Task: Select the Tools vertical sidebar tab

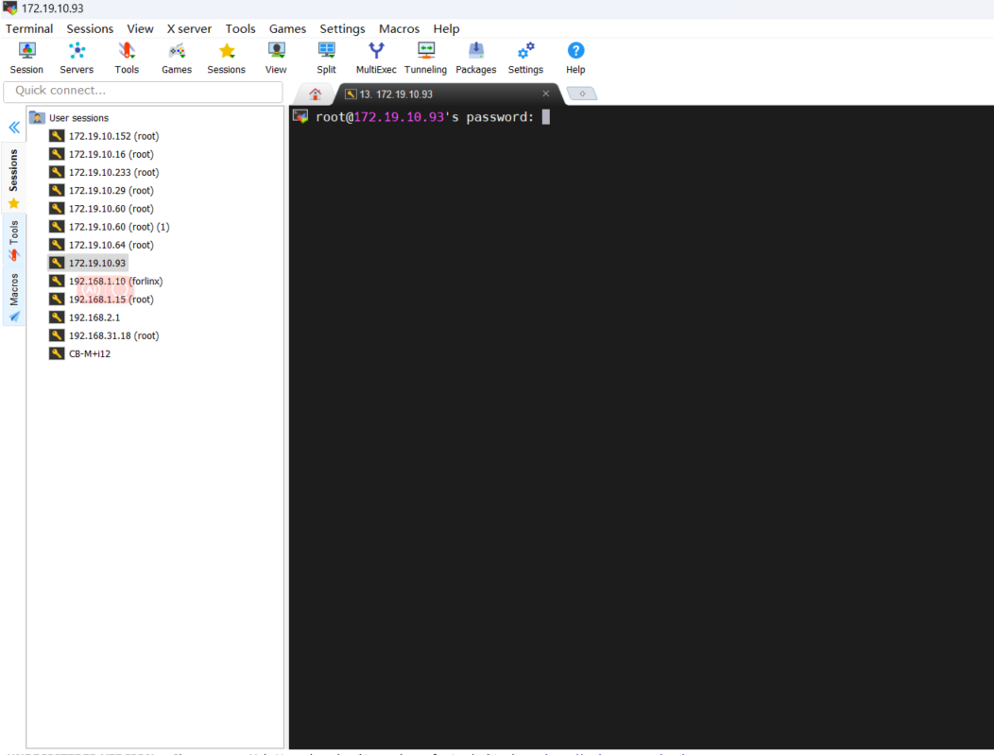Action: pyautogui.click(x=14, y=240)
